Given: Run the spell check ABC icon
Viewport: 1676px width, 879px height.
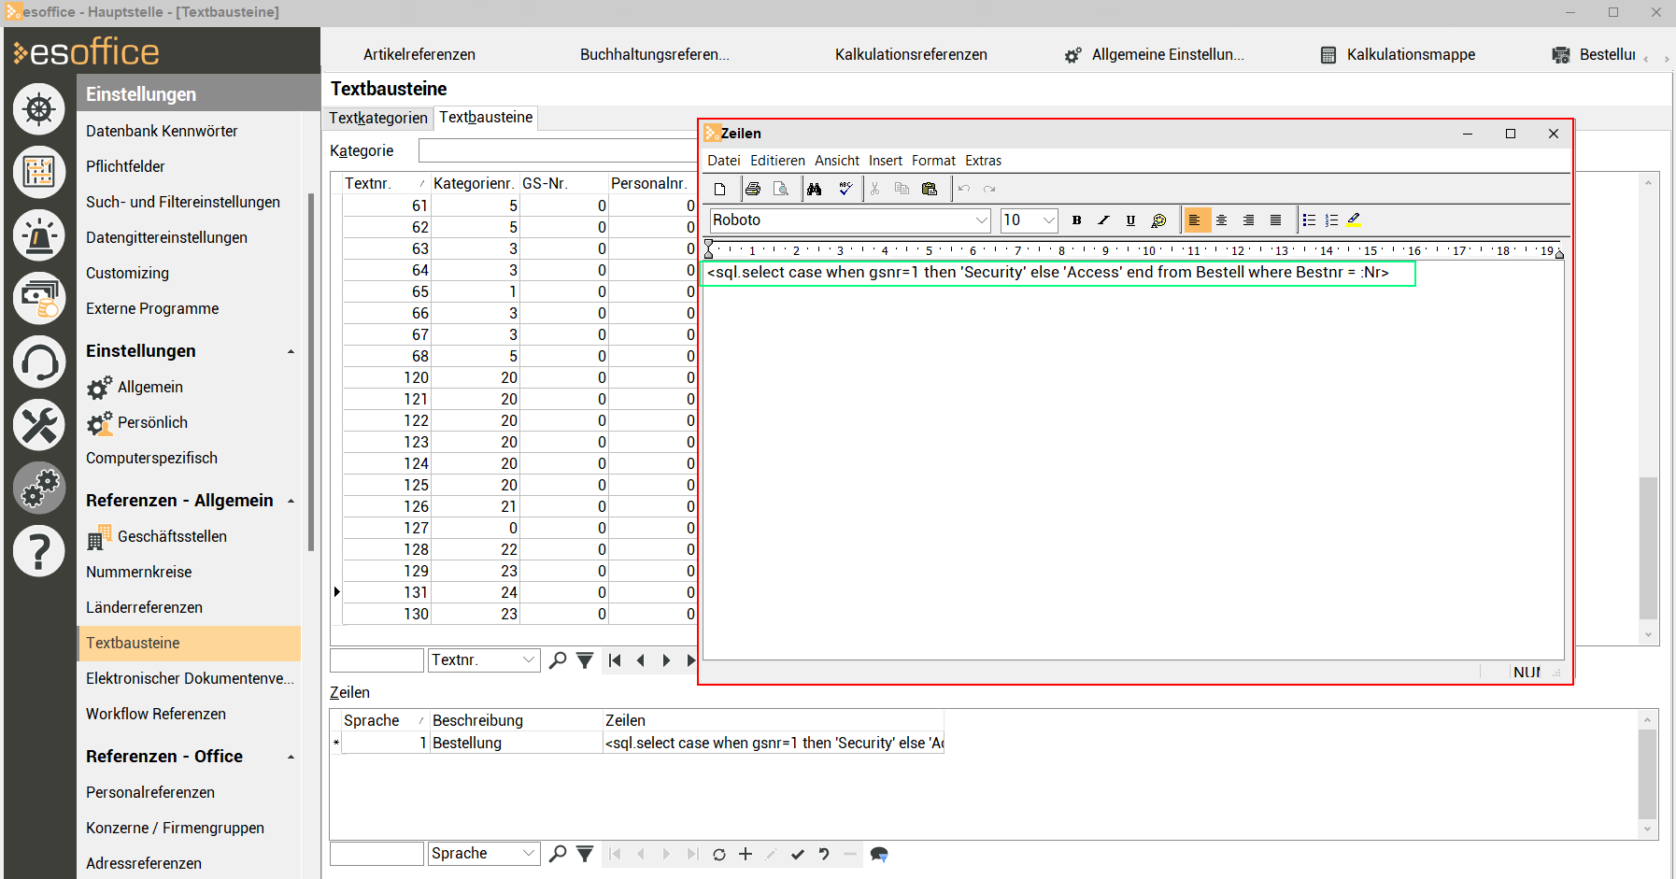Looking at the screenshot, I should [845, 189].
